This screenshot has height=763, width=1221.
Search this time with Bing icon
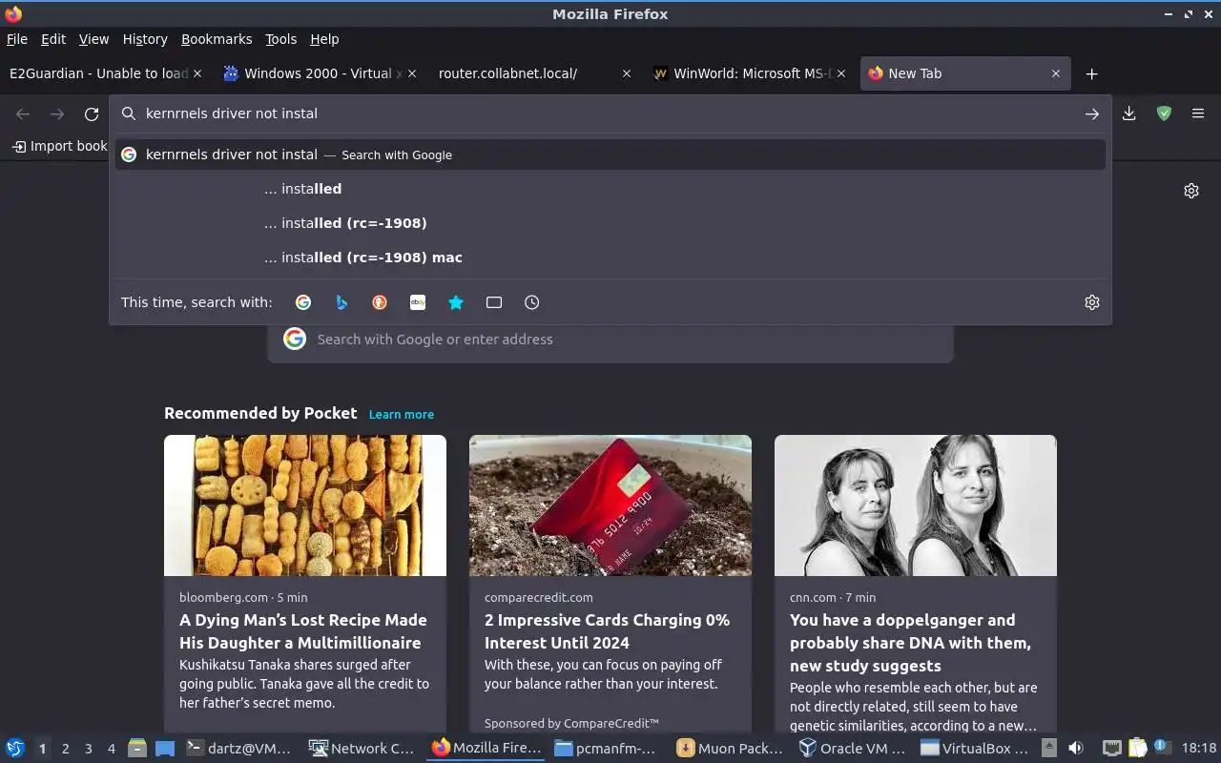[341, 302]
